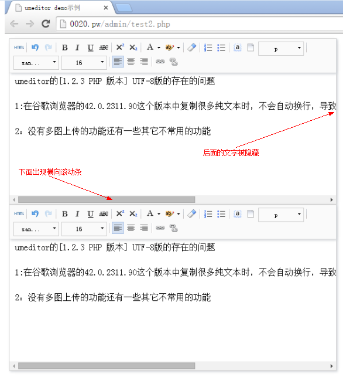Insert ordered list in bottom editor
343x380 pixels.
tap(208, 213)
